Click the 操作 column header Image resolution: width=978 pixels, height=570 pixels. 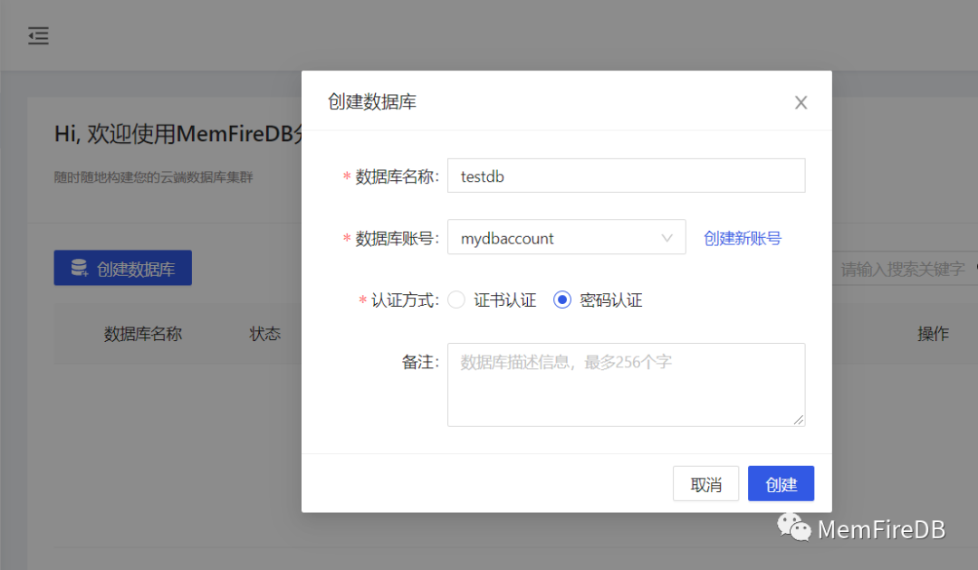pyautogui.click(x=933, y=334)
